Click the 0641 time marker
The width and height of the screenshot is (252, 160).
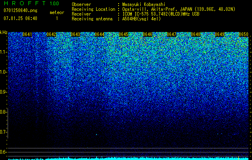27,34
